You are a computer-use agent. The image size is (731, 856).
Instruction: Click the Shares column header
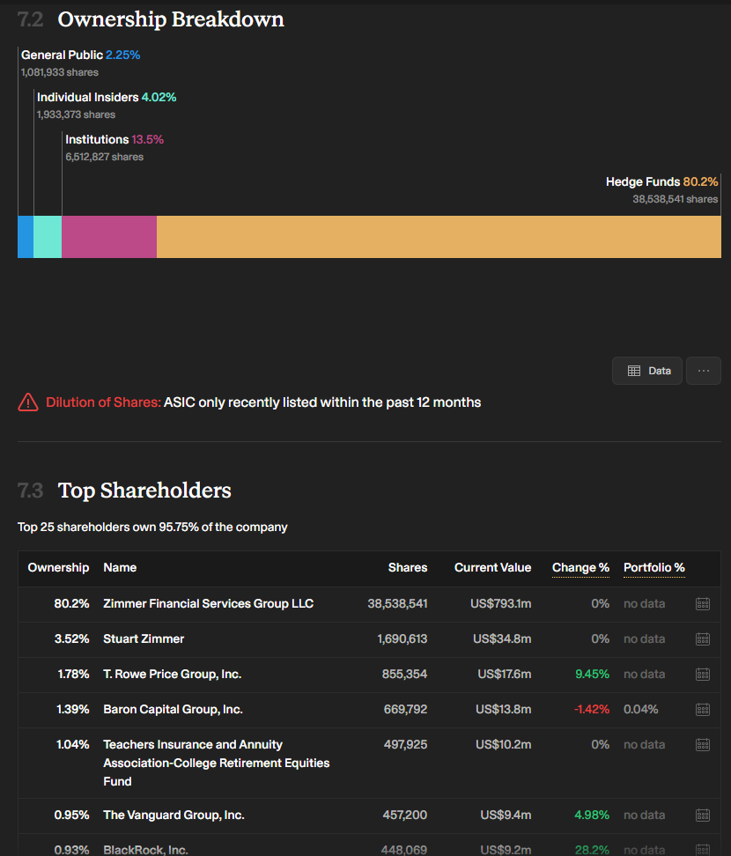[x=408, y=568]
